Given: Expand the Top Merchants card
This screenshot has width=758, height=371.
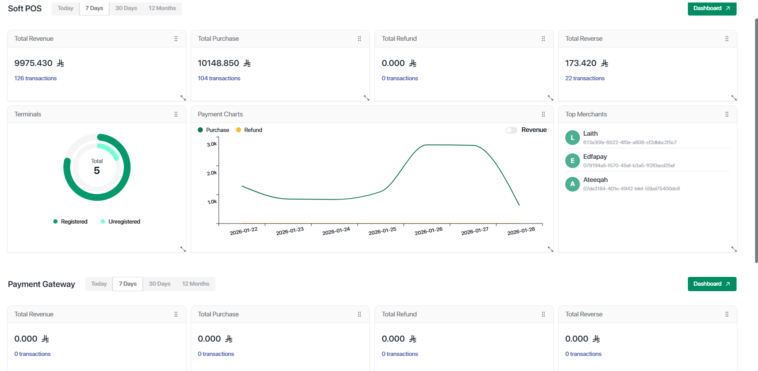Looking at the screenshot, I should point(734,249).
